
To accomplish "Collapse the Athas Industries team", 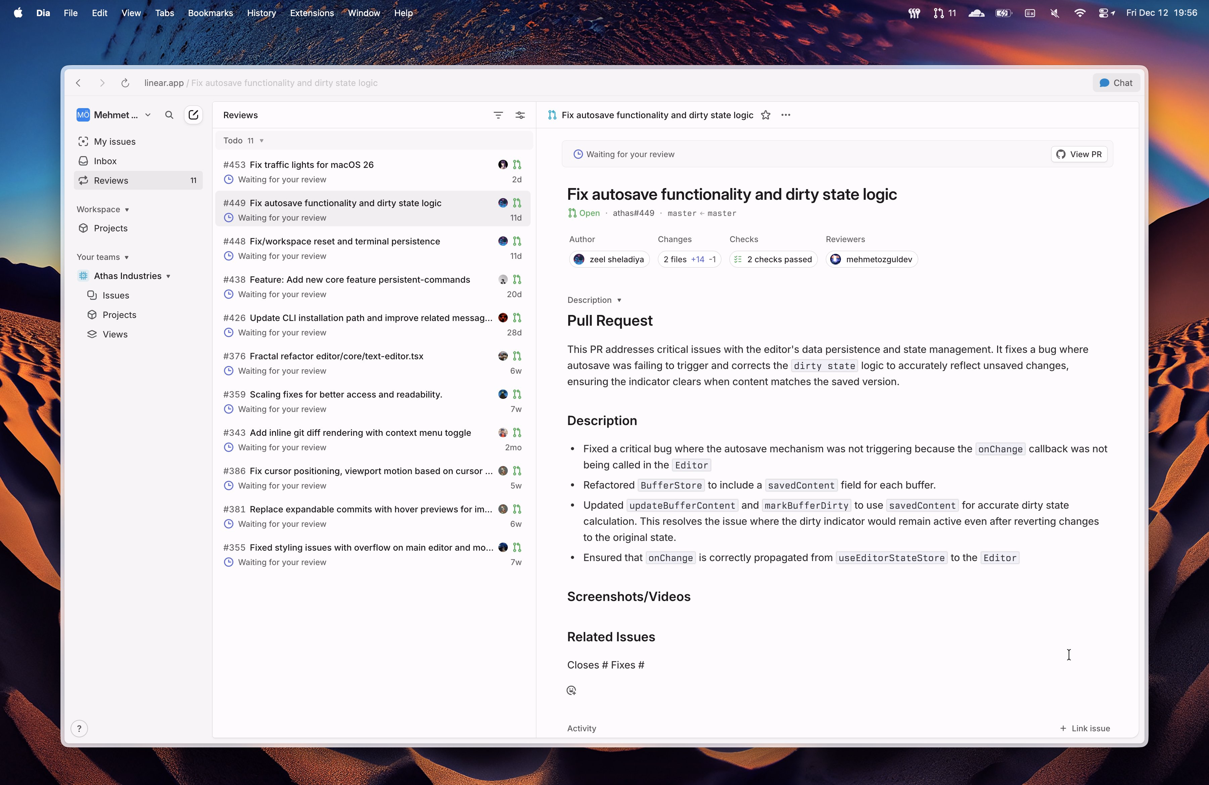I will [x=168, y=276].
